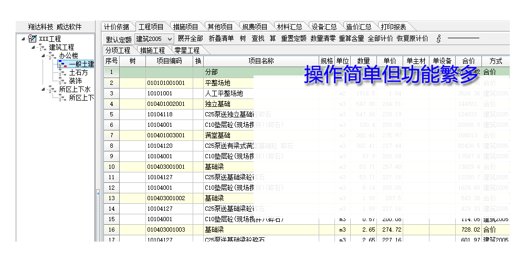Open the 打印报表 tab
This screenshot has width=525, height=262.
(x=393, y=27)
